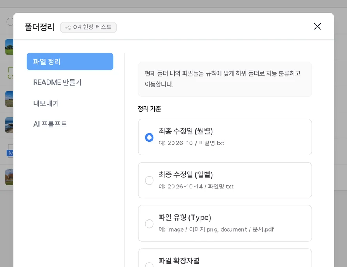Click the 정리 기준 heading
Viewport: 347px width, 267px height.
click(x=149, y=108)
